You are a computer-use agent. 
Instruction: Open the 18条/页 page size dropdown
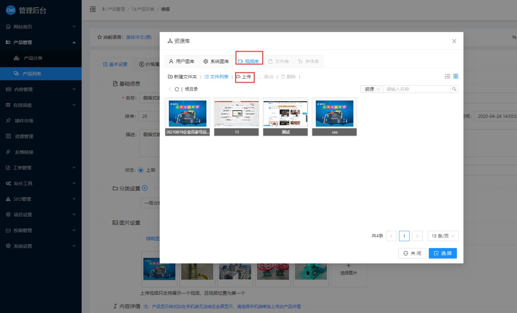click(x=443, y=236)
